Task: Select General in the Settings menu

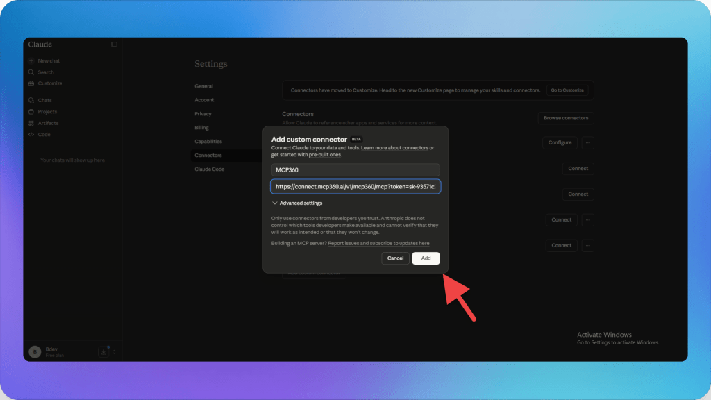Action: tap(203, 86)
